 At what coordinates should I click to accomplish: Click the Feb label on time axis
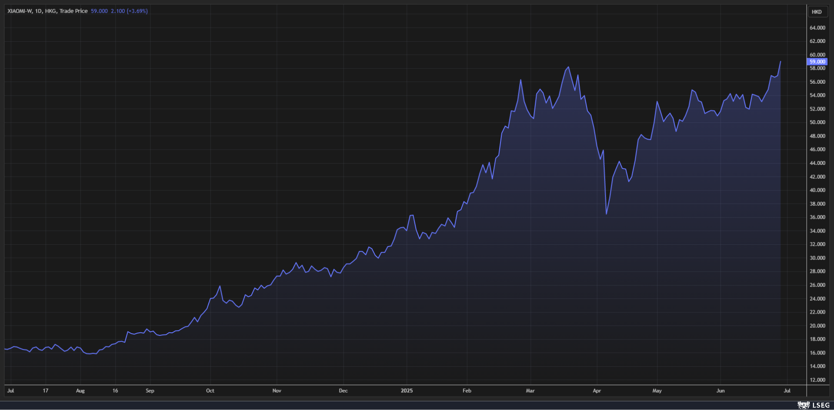(x=467, y=390)
